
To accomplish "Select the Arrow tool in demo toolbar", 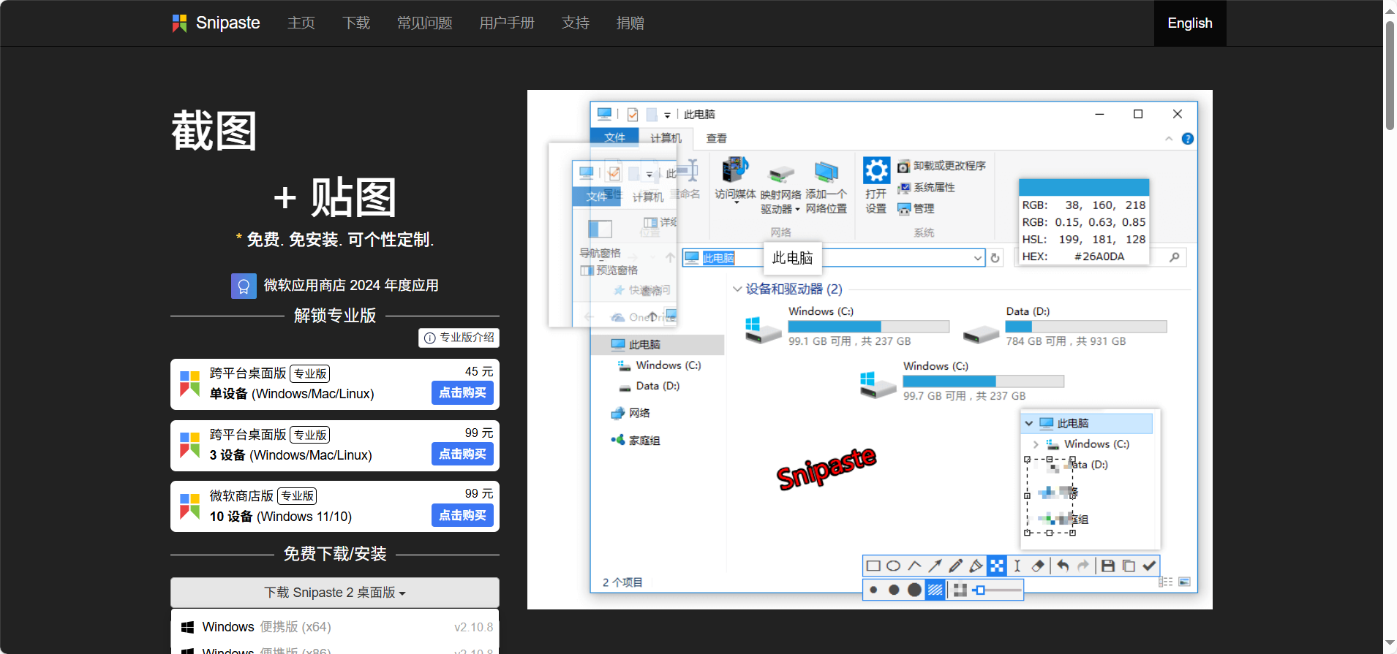I will point(935,566).
